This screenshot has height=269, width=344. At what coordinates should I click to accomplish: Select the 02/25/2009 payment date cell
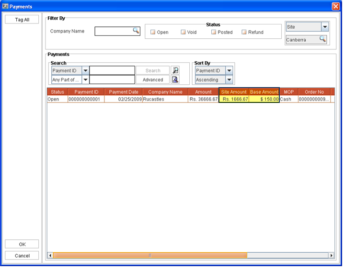(124, 99)
